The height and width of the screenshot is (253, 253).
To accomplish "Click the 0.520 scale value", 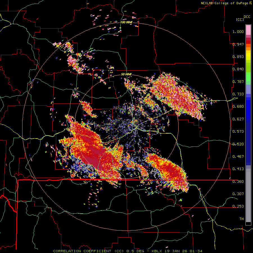I will pos(238,144).
